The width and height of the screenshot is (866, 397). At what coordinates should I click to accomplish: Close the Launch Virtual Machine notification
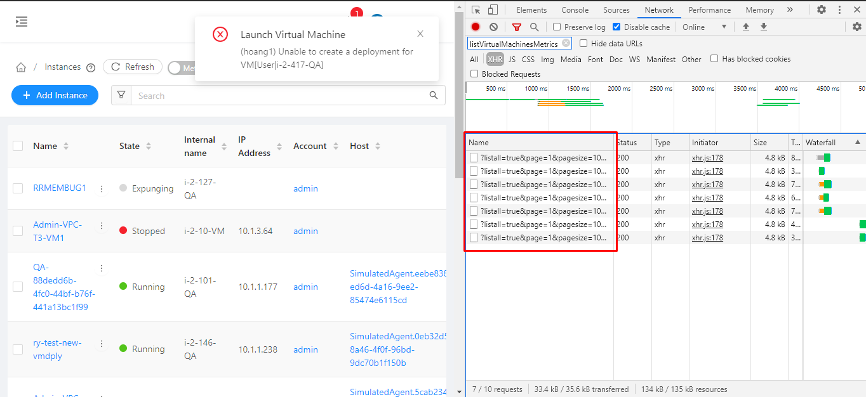[x=420, y=34]
